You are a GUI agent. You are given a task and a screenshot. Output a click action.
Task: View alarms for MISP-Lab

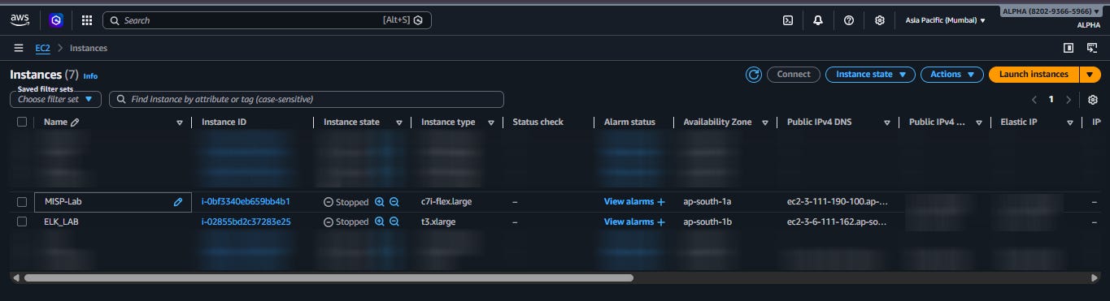629,202
